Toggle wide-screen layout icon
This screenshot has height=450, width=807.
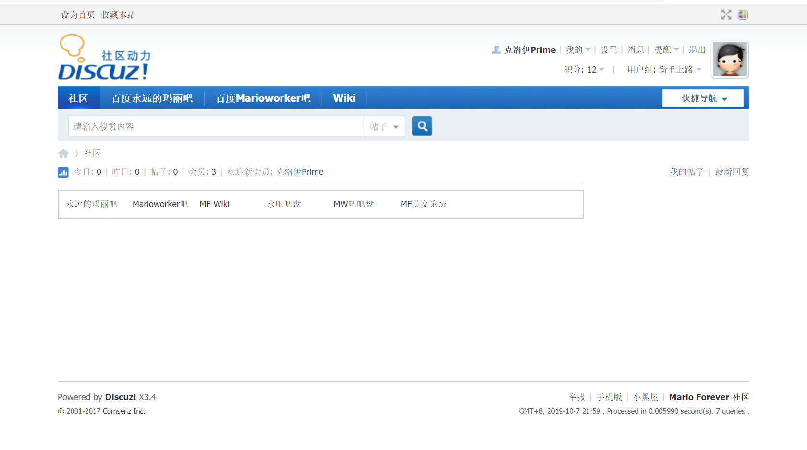[x=726, y=14]
